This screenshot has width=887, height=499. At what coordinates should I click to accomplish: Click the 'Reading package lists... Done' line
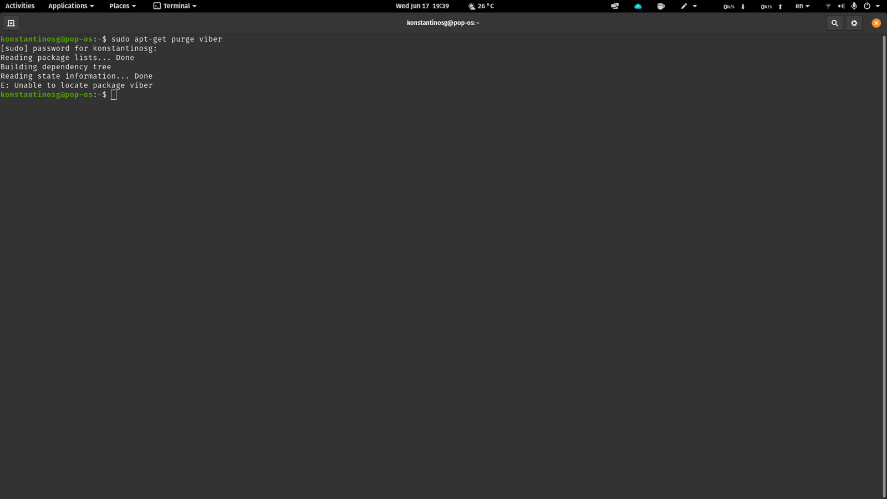coord(67,58)
